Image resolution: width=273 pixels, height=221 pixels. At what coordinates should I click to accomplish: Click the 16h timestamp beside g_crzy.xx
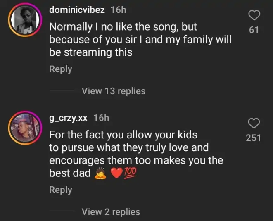tap(102, 118)
